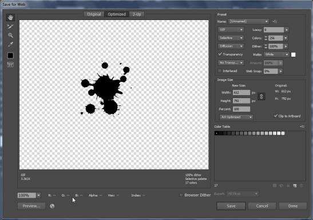Image resolution: width=313 pixels, height=220 pixels.
Task: Open the Selective color reduction dropdown
Action: point(231,38)
